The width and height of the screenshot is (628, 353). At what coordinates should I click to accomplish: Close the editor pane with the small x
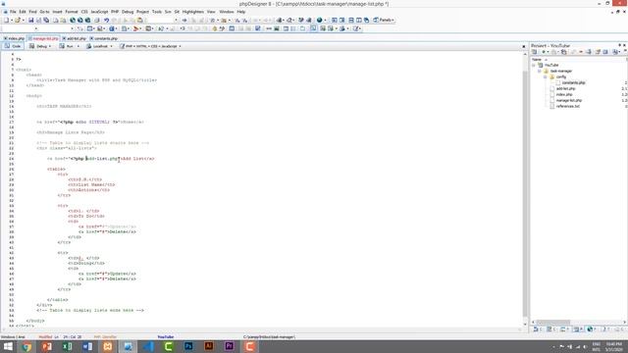524,46
